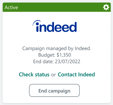
Task: Click the 'Budget:' label
Action: pos(47,55)
